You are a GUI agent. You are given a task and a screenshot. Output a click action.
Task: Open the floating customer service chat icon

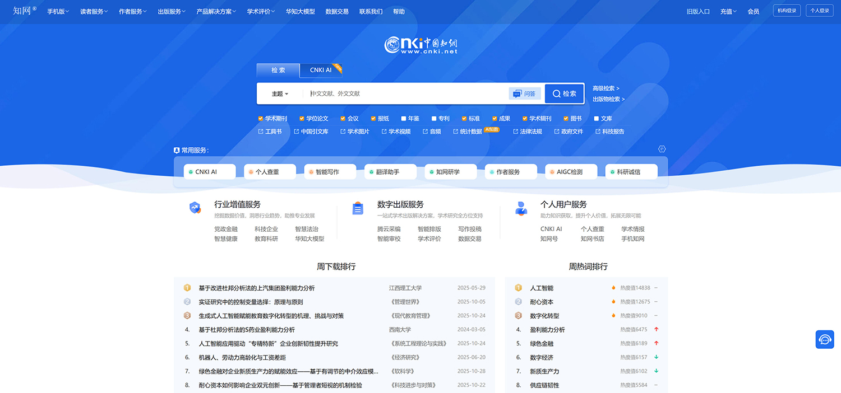(x=824, y=339)
